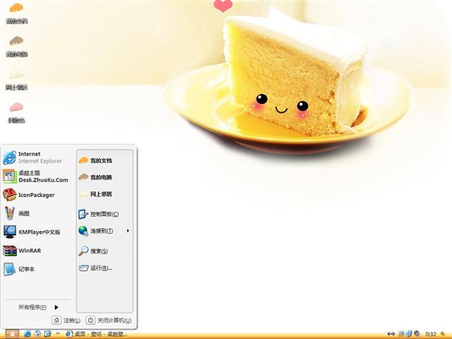This screenshot has height=339, width=452.
Task: Click the control panel icon beside 控制面板(C)
Action: (83, 214)
